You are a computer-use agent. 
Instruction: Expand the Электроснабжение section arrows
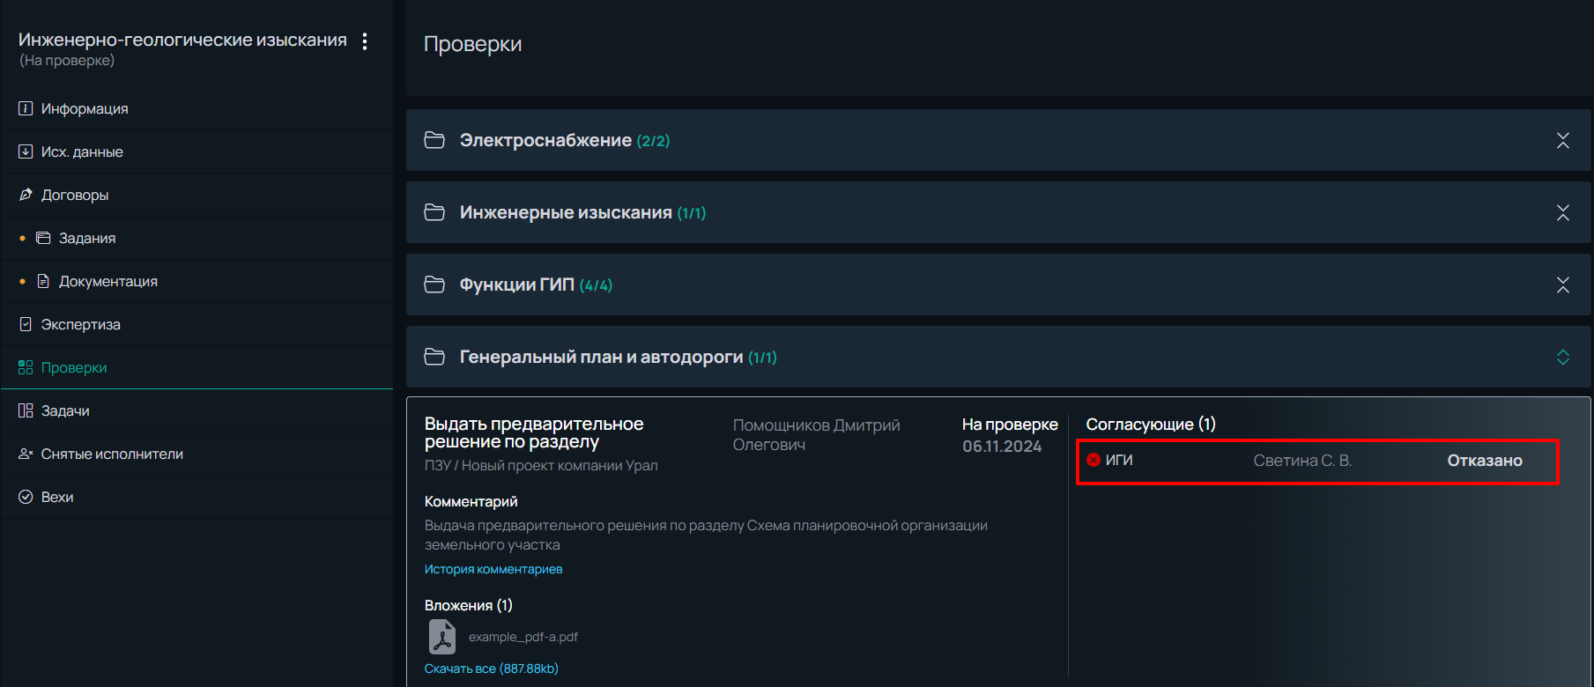(1563, 140)
